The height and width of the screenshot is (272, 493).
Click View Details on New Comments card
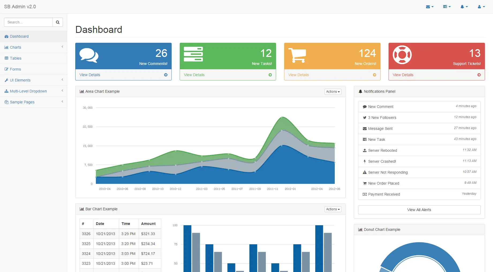(90, 75)
